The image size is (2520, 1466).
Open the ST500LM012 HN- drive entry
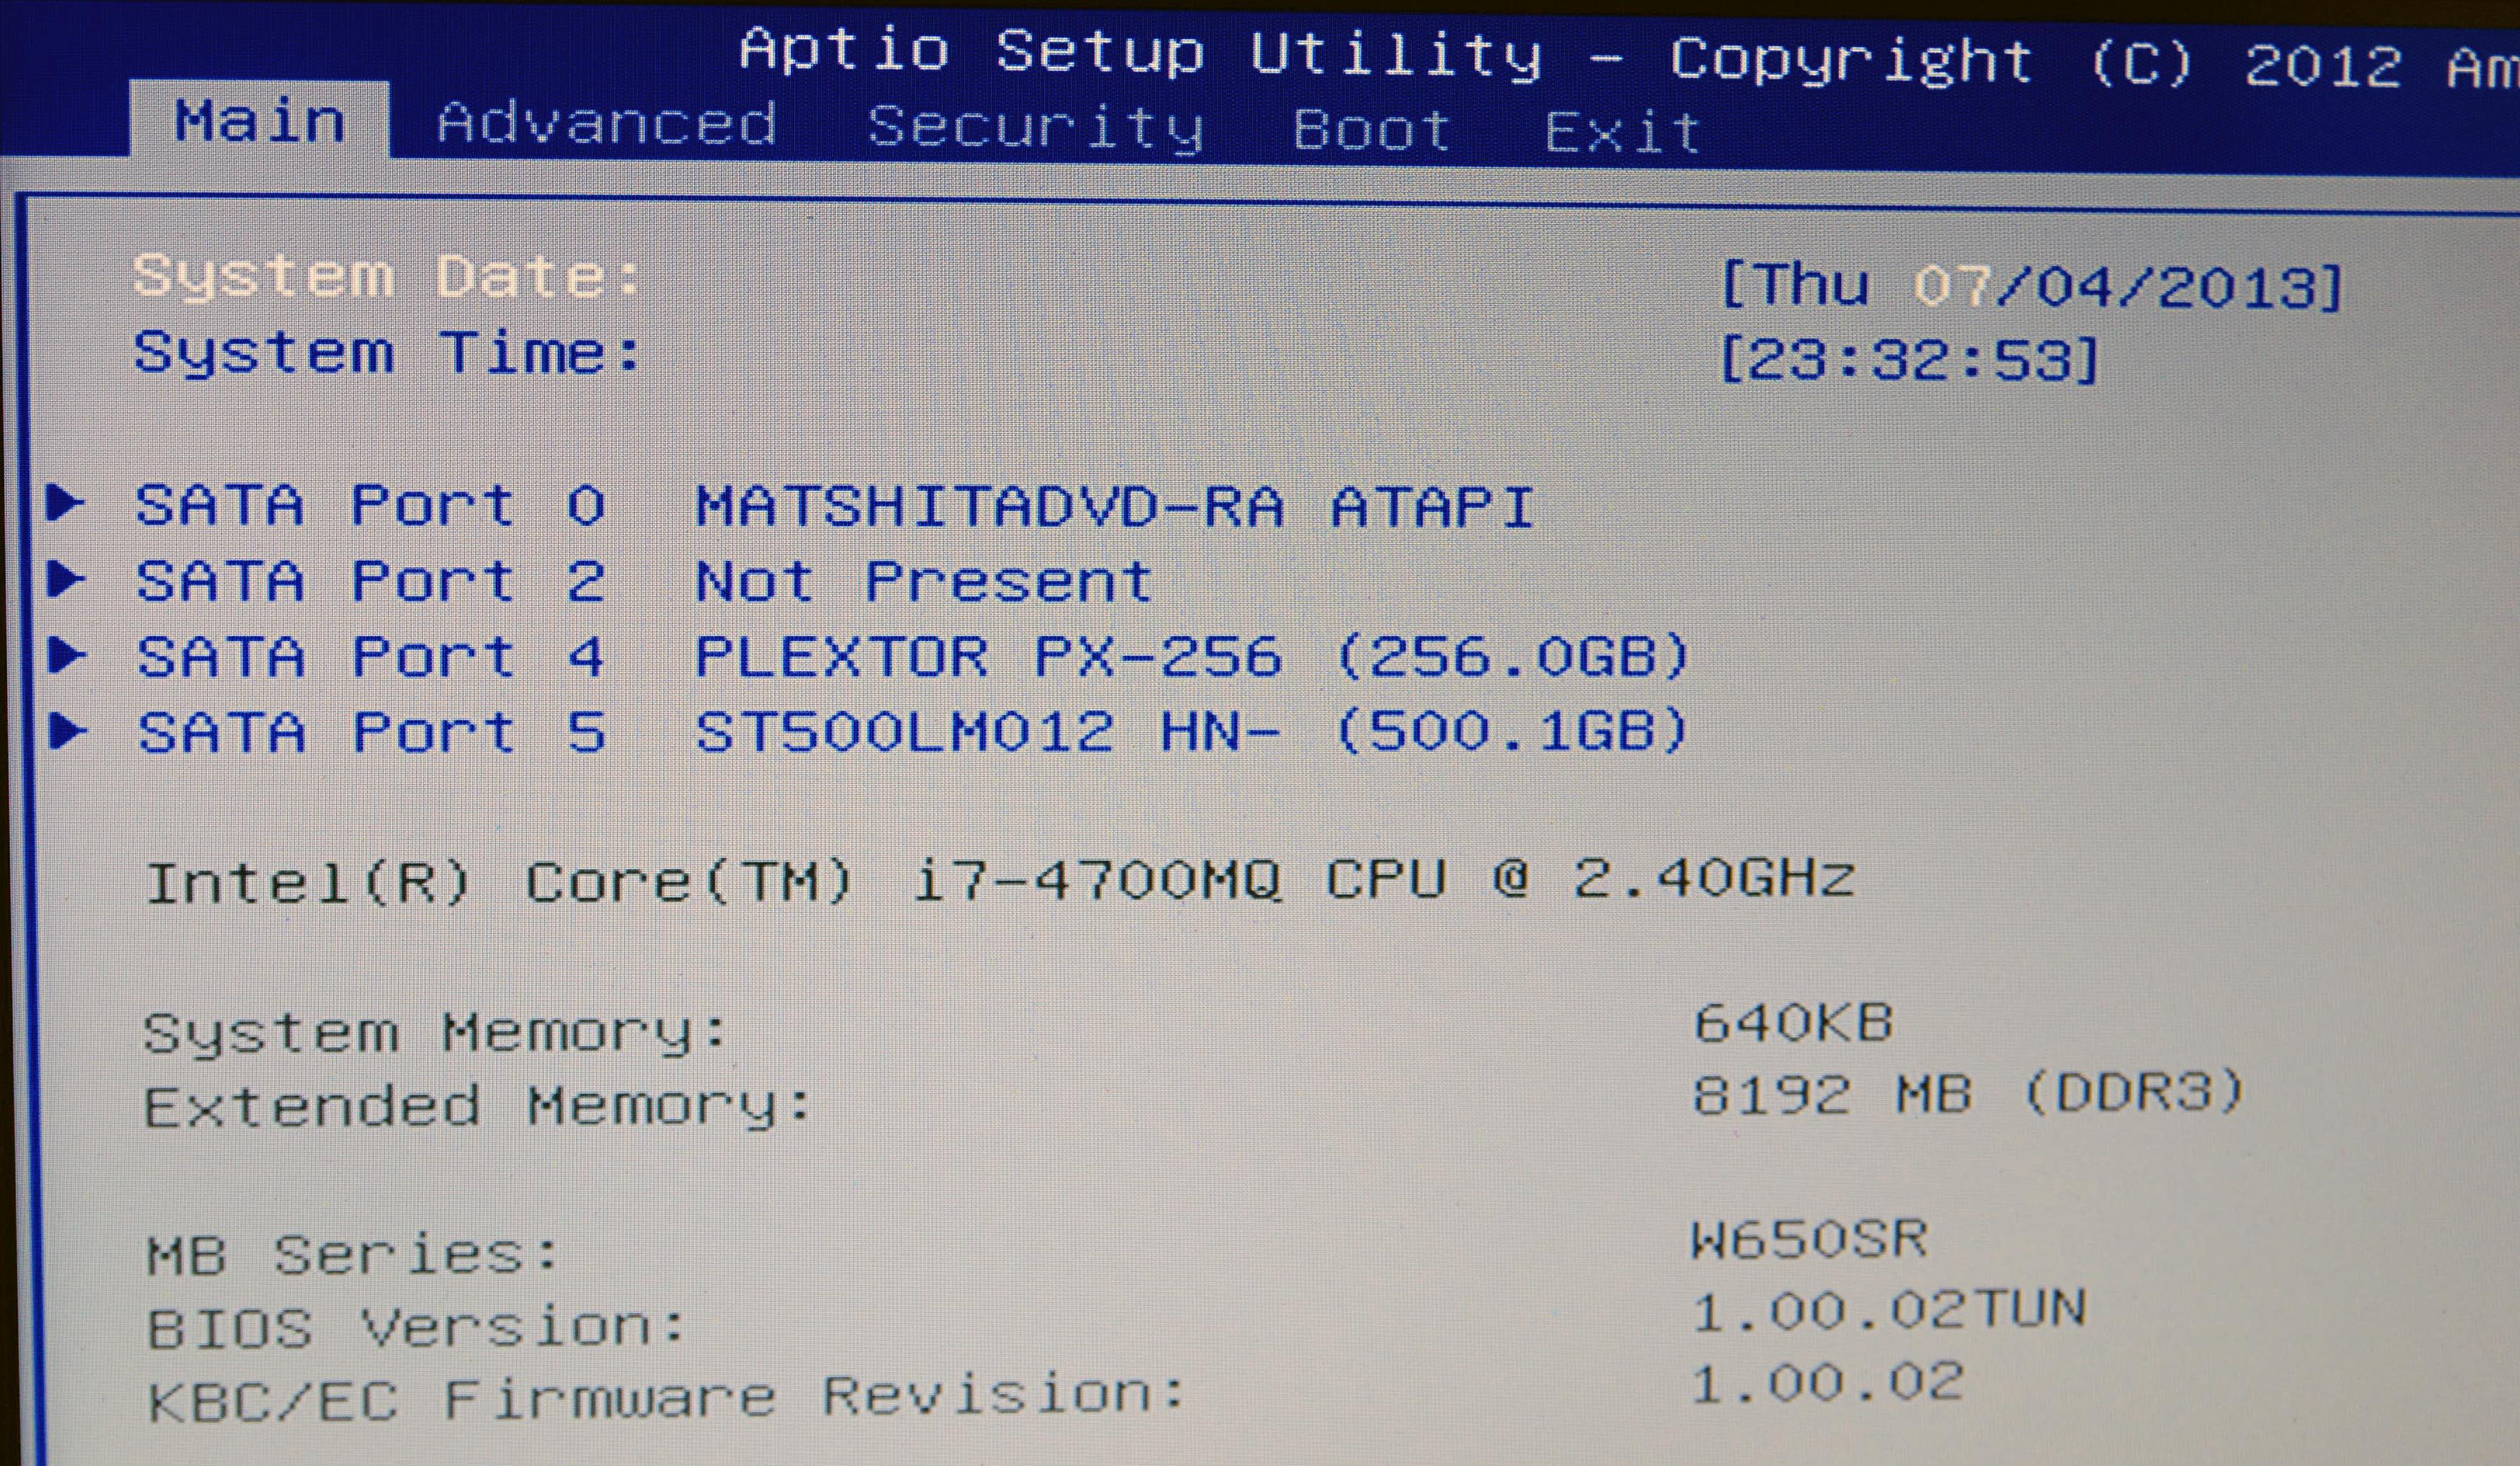coord(1190,732)
